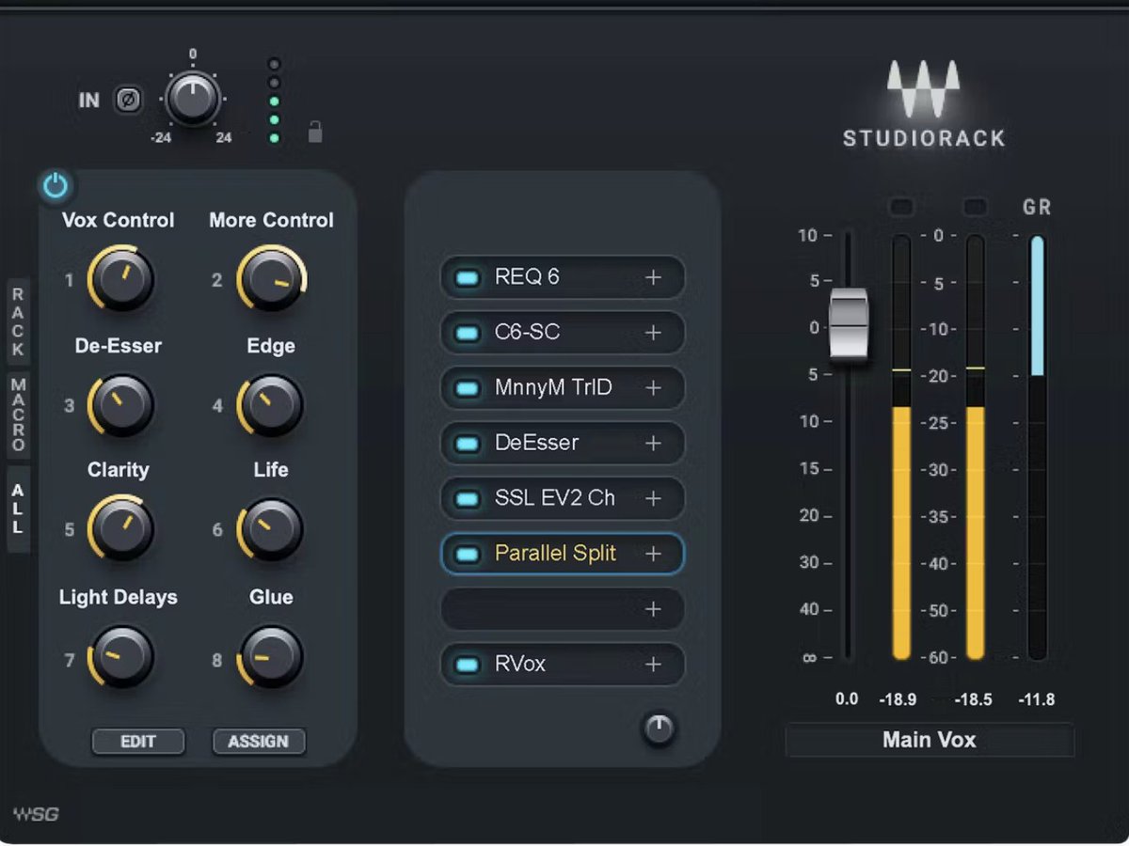Select the REQ 6 plugin slot

(563, 277)
